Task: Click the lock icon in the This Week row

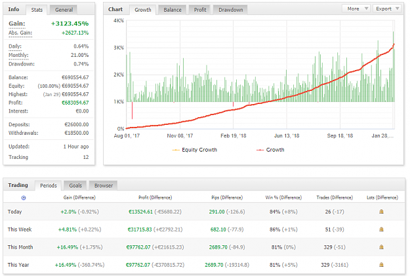Action: tap(382, 230)
